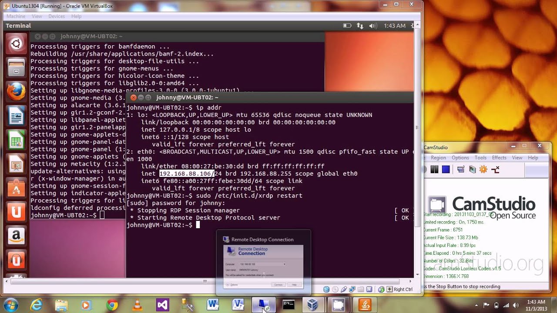Viewport: 557px width, 313px height.
Task: Switch to CamStudio taskbar button
Action: (338, 305)
